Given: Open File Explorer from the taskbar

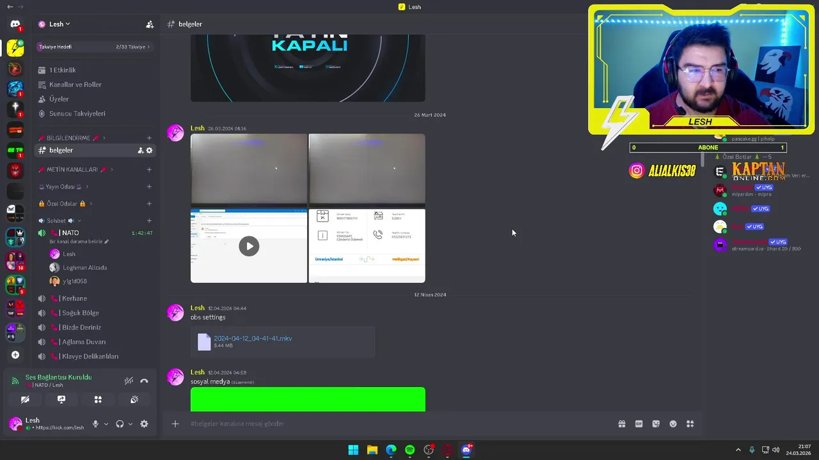Looking at the screenshot, I should point(372,450).
